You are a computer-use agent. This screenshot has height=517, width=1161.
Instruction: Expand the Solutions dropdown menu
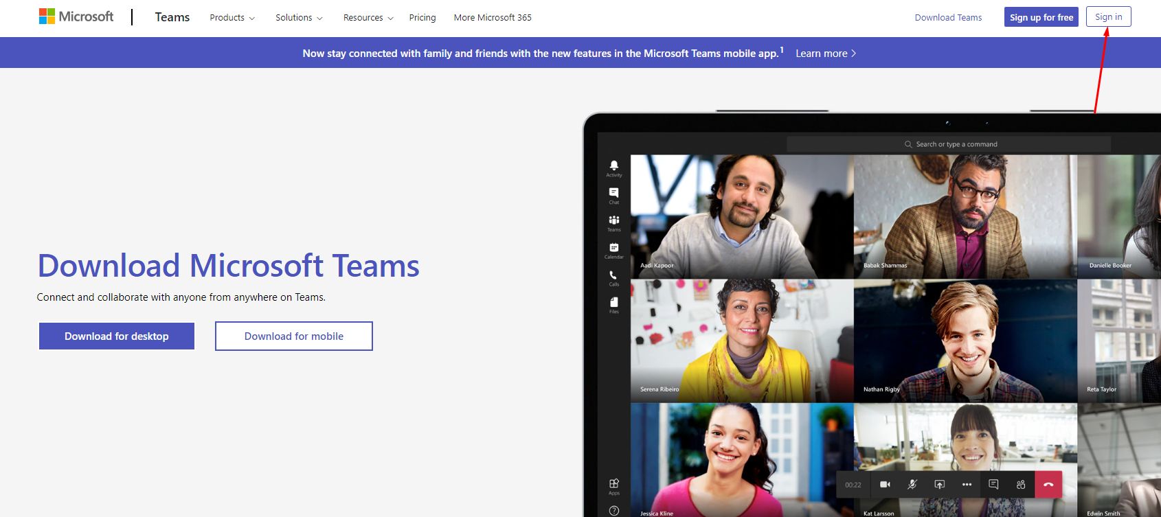pyautogui.click(x=299, y=18)
